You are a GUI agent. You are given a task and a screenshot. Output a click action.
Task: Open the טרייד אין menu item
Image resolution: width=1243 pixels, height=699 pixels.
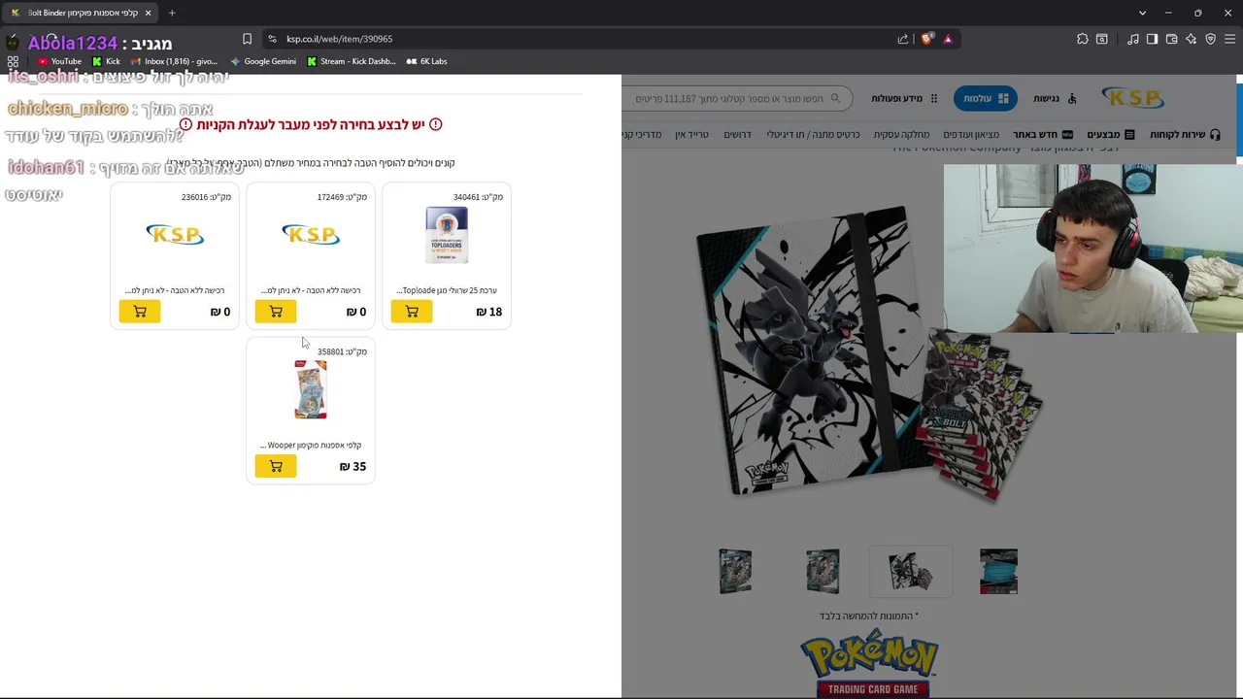691,134
